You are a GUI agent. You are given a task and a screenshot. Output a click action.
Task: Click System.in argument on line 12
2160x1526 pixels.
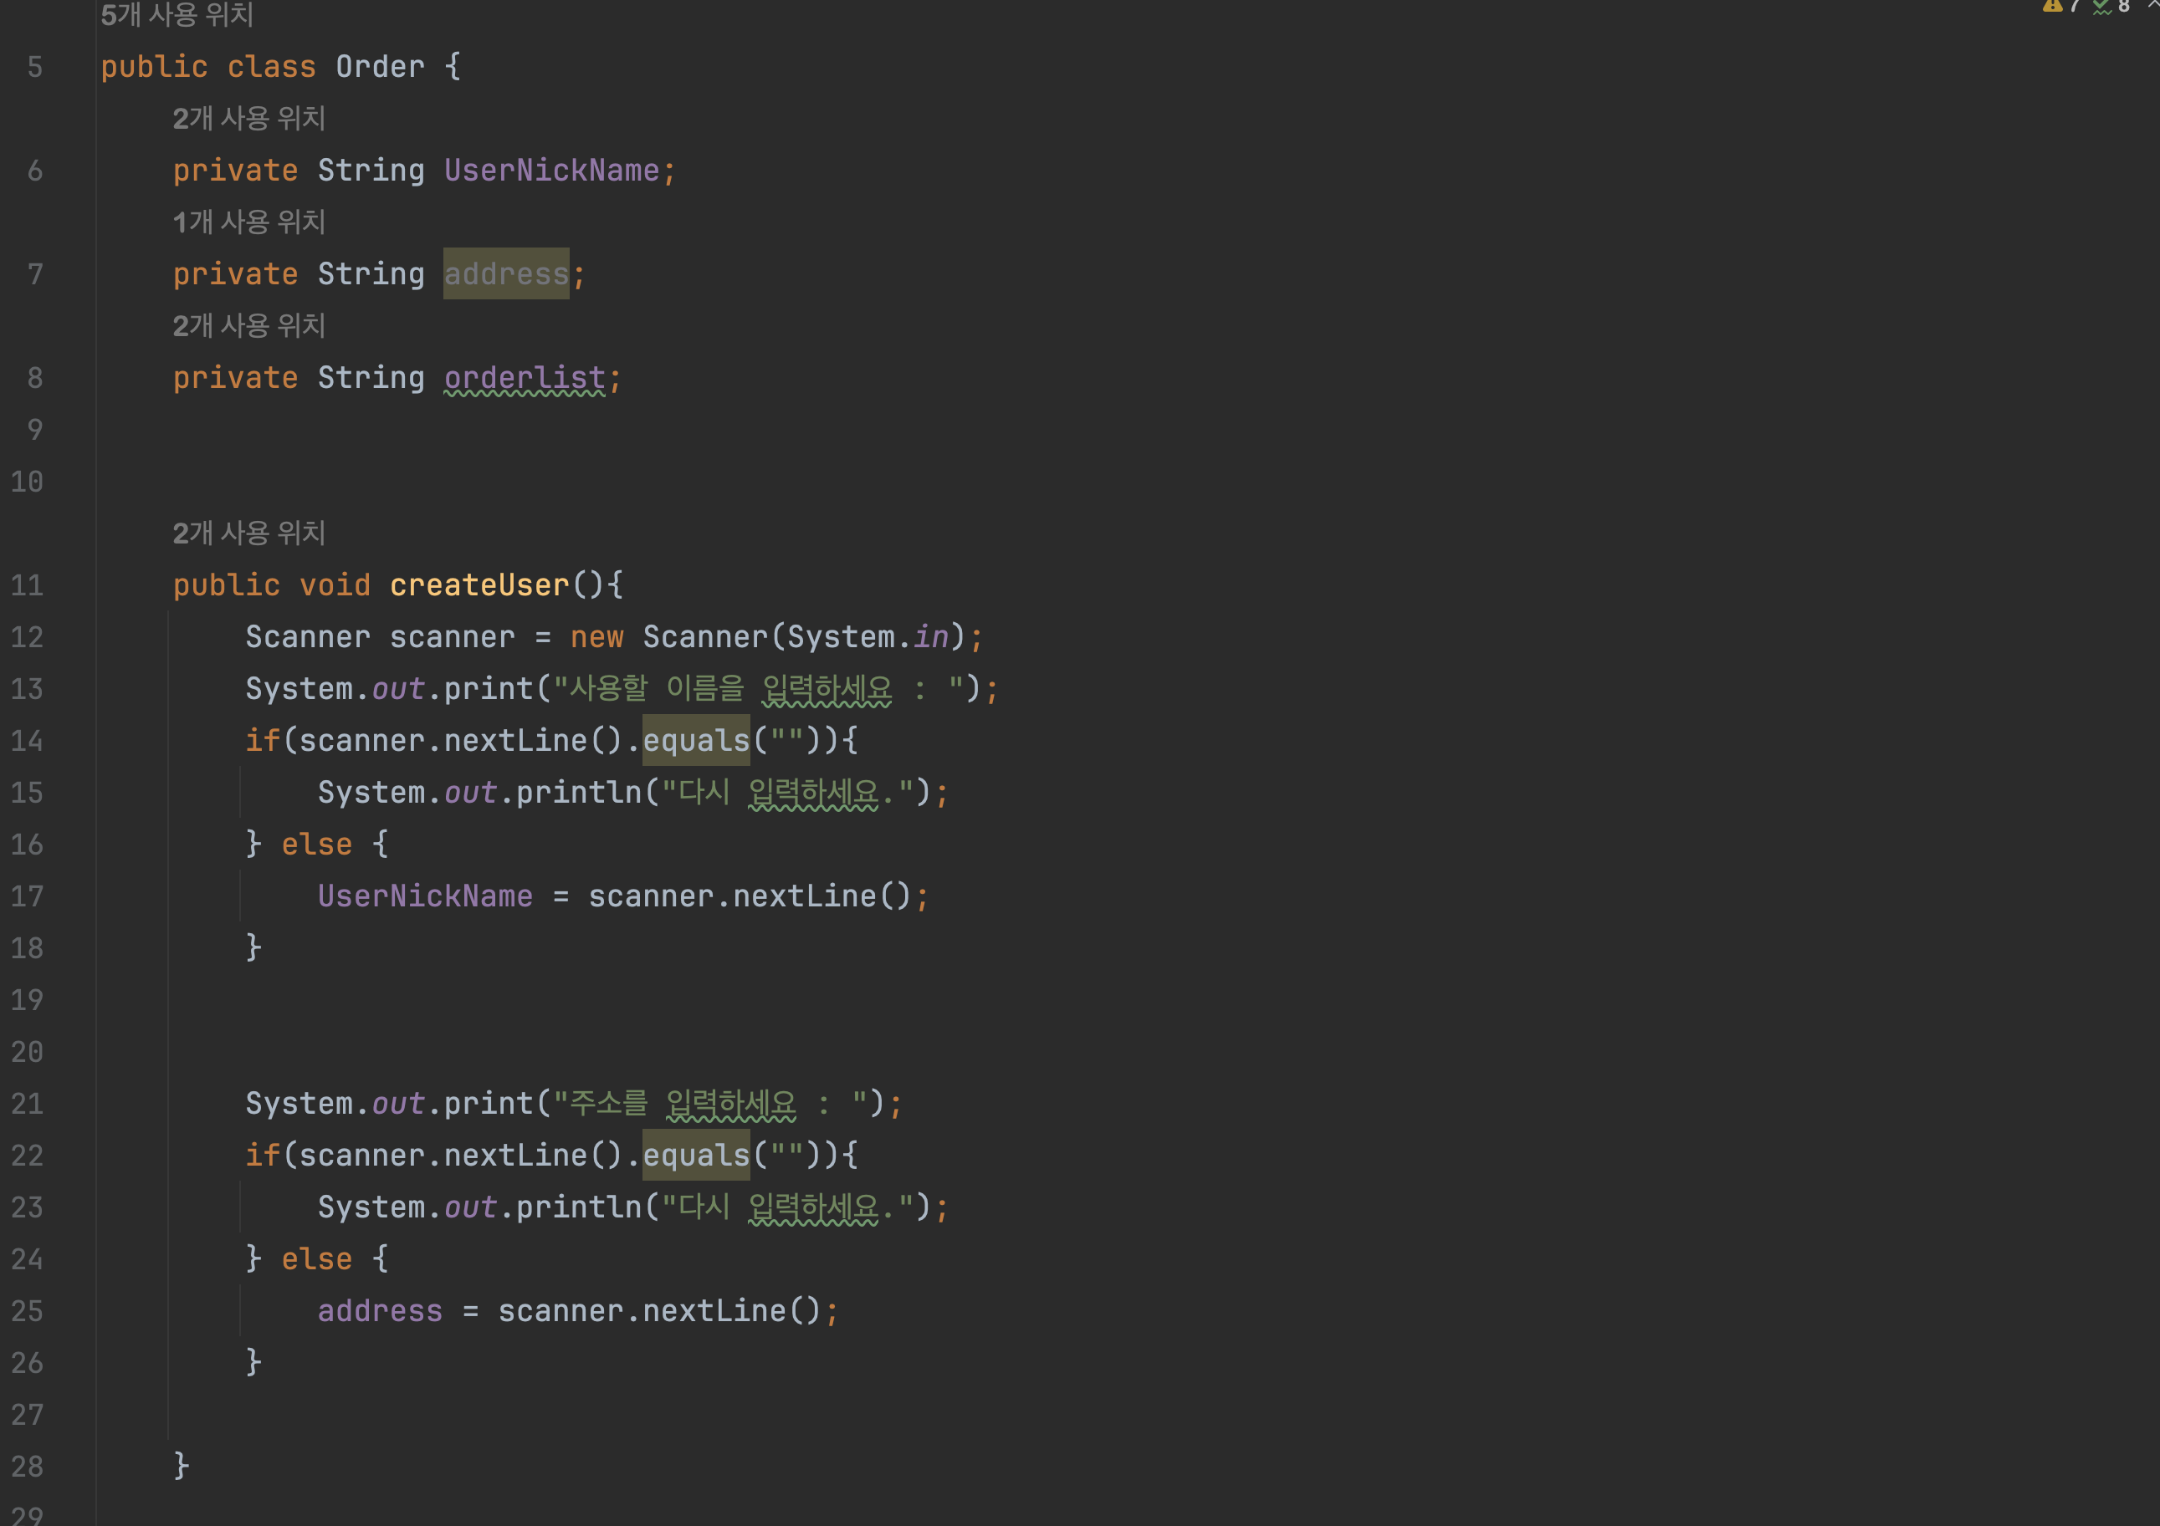(868, 636)
